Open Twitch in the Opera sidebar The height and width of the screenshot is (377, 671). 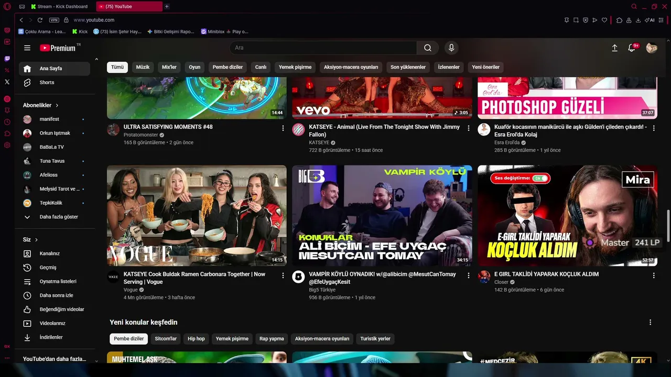[x=7, y=59]
